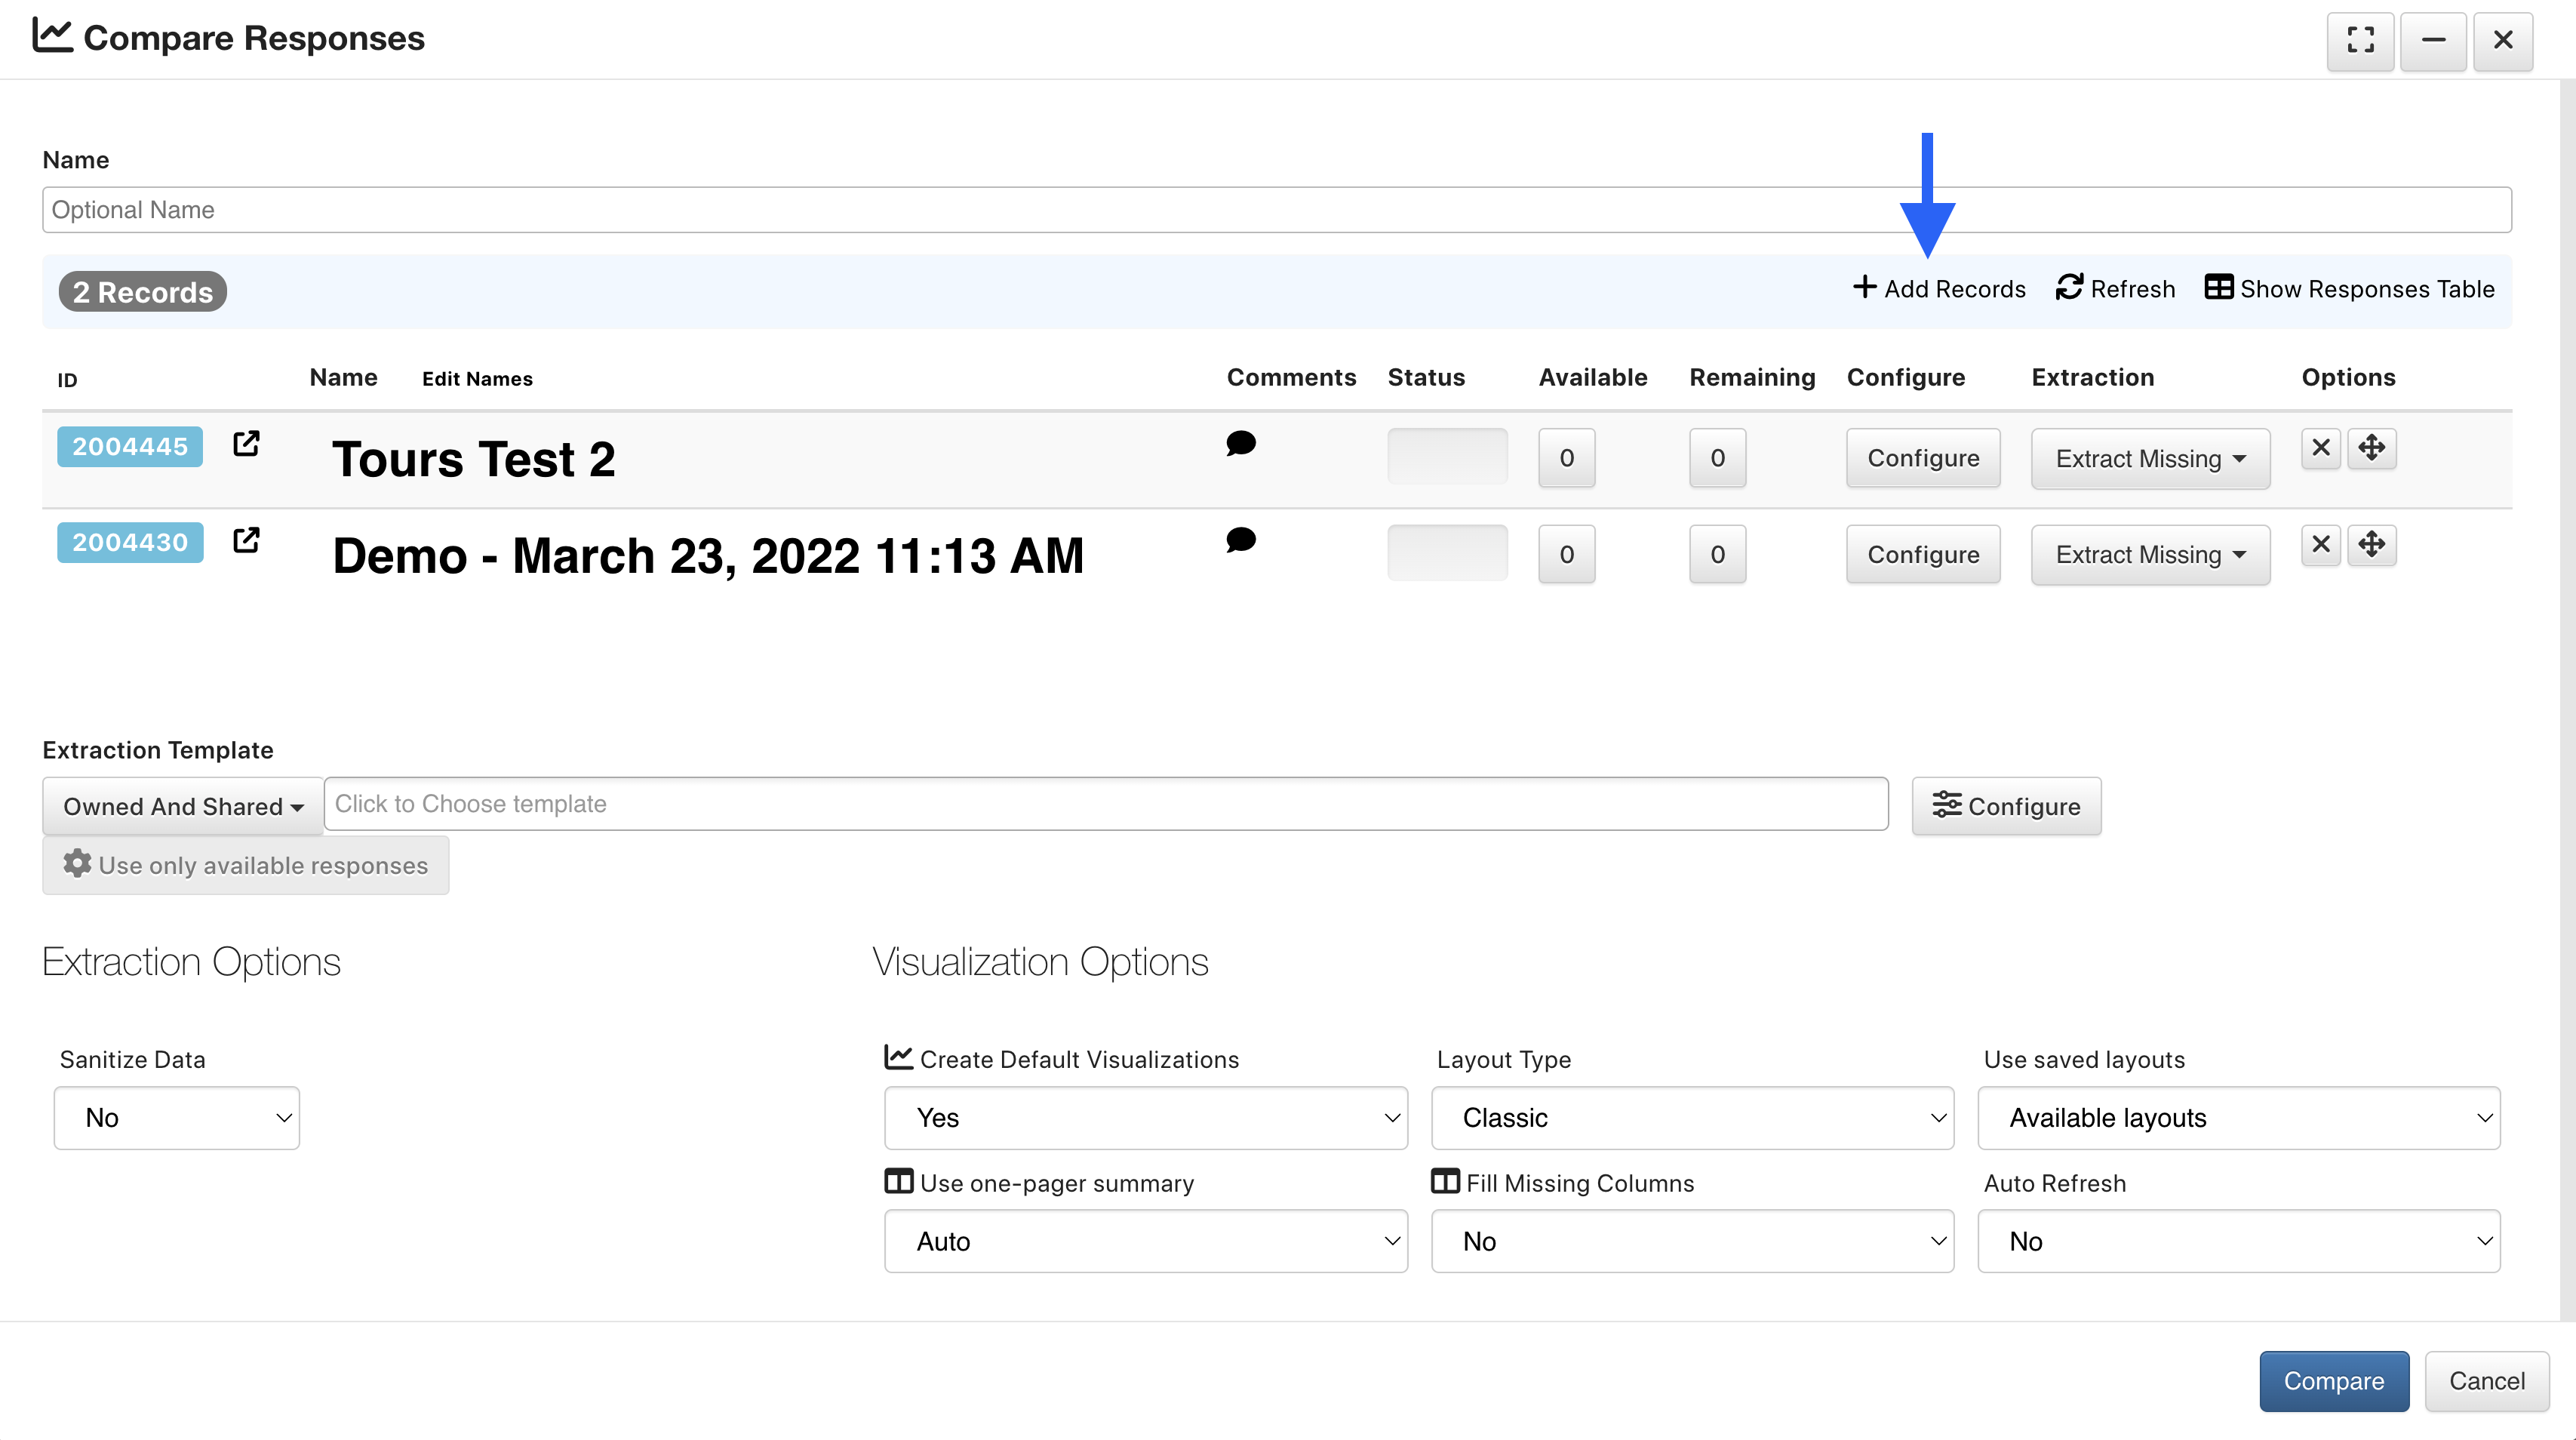Click the columns icon beside Use one-pager summary
Viewport: 2576px width, 1440px height.
[899, 1181]
